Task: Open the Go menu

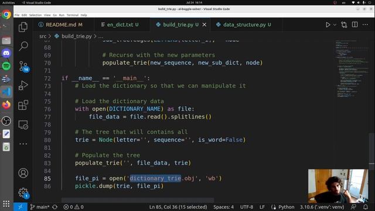Action: pos(54,15)
